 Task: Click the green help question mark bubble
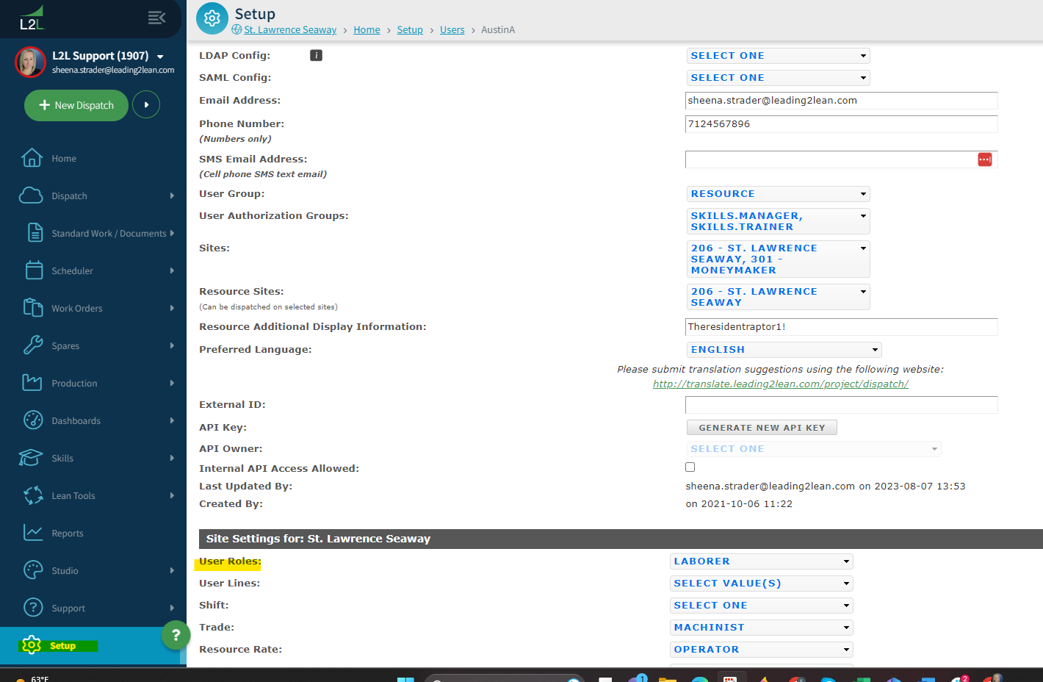point(176,635)
